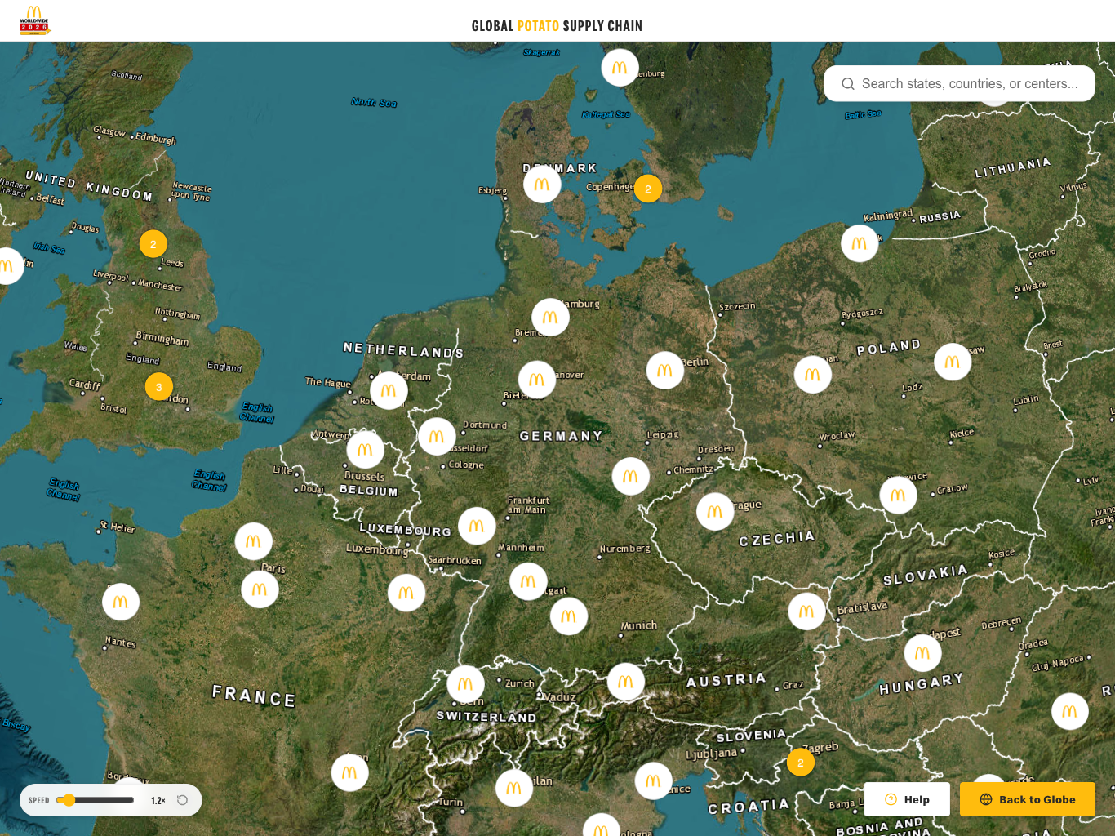Open the cluster of 2 near Leeds

(153, 244)
